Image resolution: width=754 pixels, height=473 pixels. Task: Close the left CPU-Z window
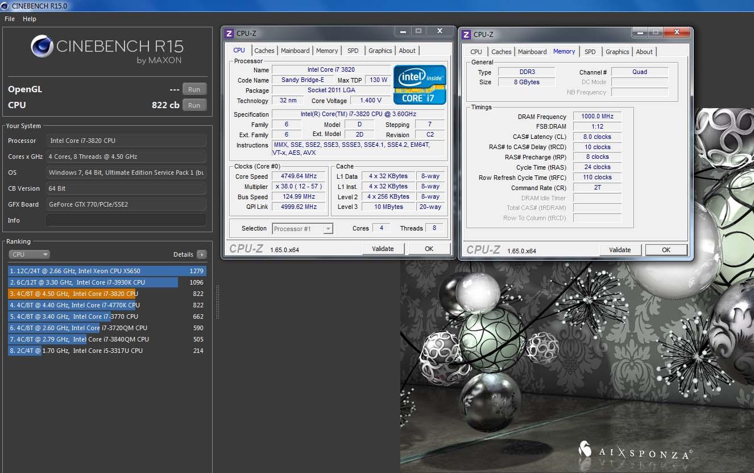pyautogui.click(x=440, y=31)
